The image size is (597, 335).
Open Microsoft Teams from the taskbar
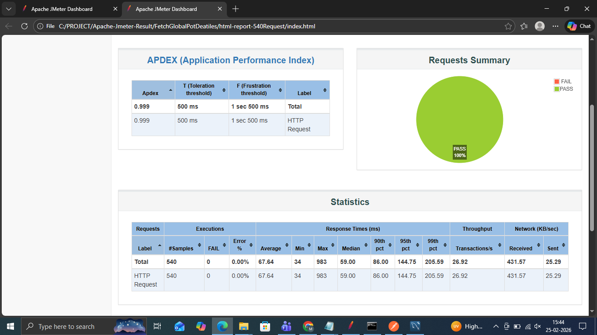(x=287, y=326)
